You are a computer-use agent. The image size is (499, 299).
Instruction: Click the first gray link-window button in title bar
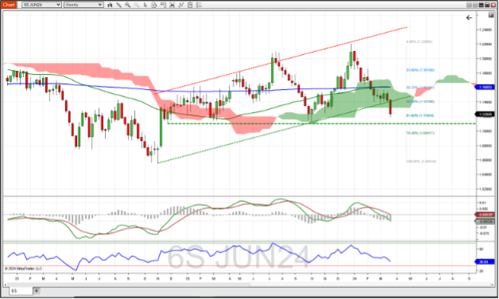tap(469, 5)
